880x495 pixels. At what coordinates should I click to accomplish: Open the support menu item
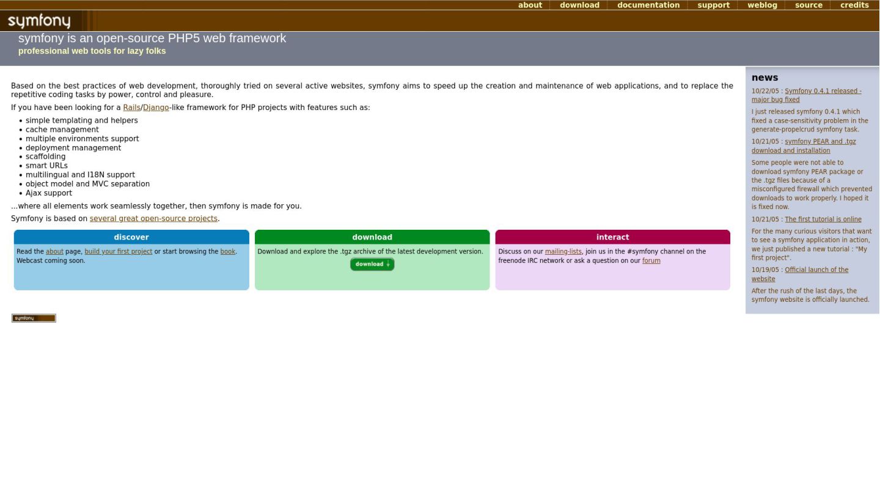tap(713, 5)
